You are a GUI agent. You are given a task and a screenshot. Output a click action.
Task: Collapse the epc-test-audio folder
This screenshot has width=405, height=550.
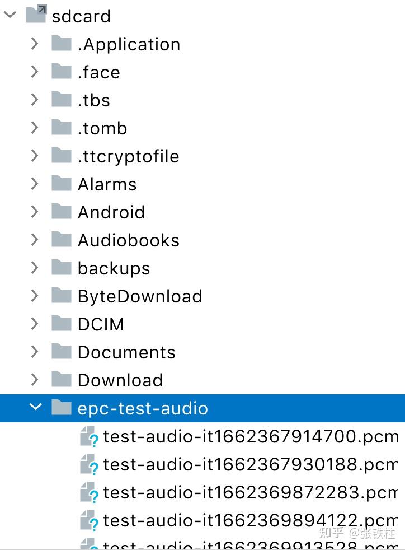coord(36,408)
